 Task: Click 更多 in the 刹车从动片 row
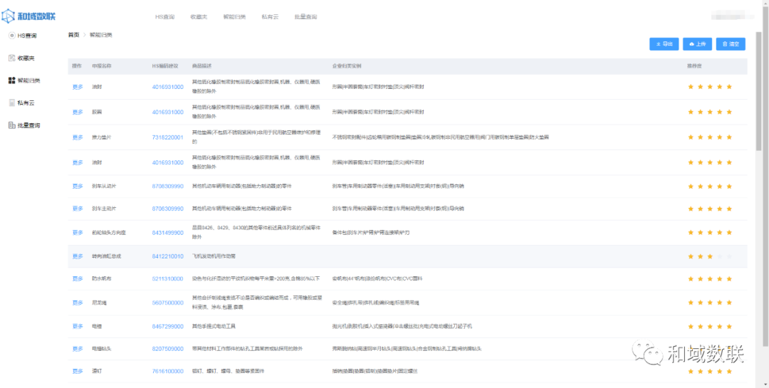pyautogui.click(x=78, y=187)
